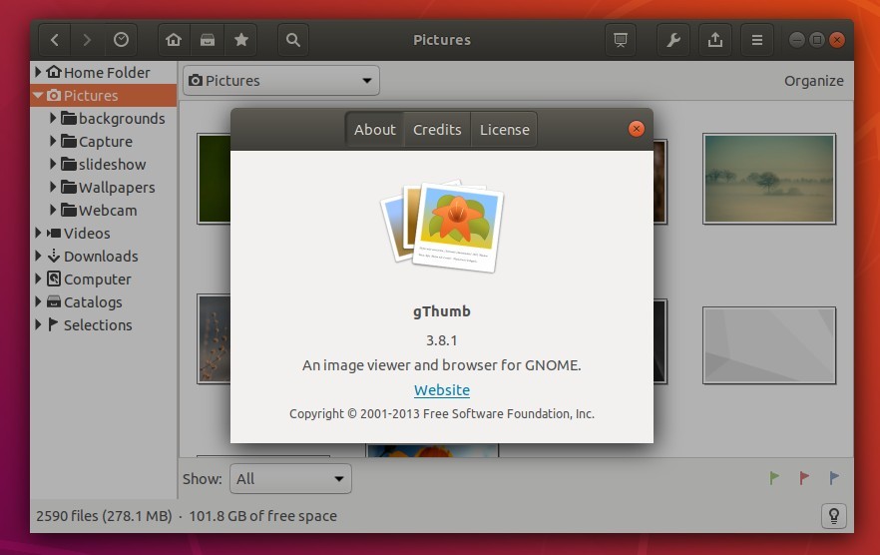Switch to the License tab

click(504, 130)
